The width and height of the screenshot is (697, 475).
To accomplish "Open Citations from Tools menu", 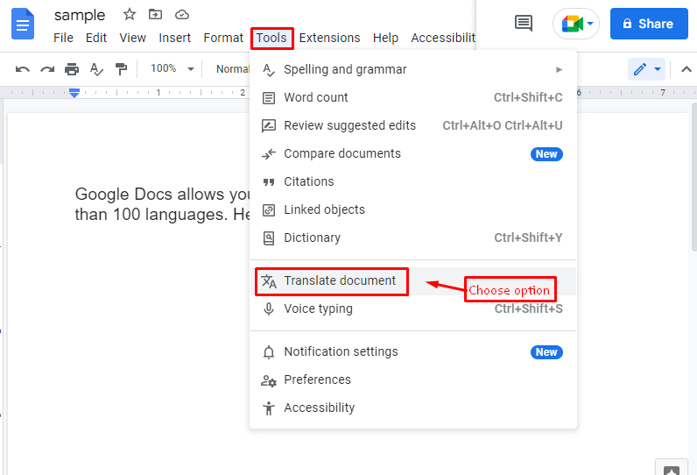I will (x=413, y=181).
